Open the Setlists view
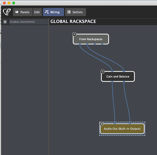Screen dimensions: 157x155 (76, 12)
